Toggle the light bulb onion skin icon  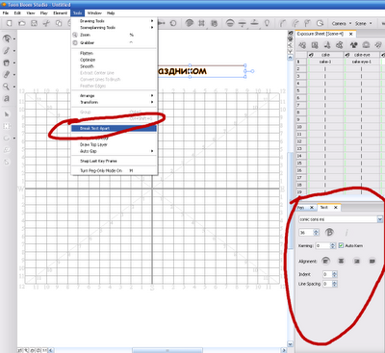click(x=267, y=23)
